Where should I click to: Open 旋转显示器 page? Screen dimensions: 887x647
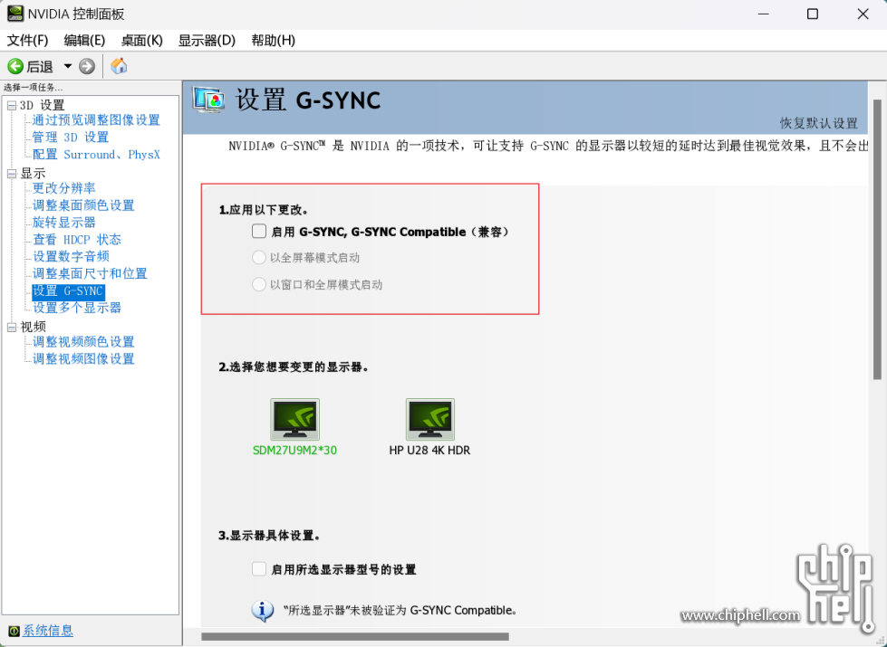64,222
